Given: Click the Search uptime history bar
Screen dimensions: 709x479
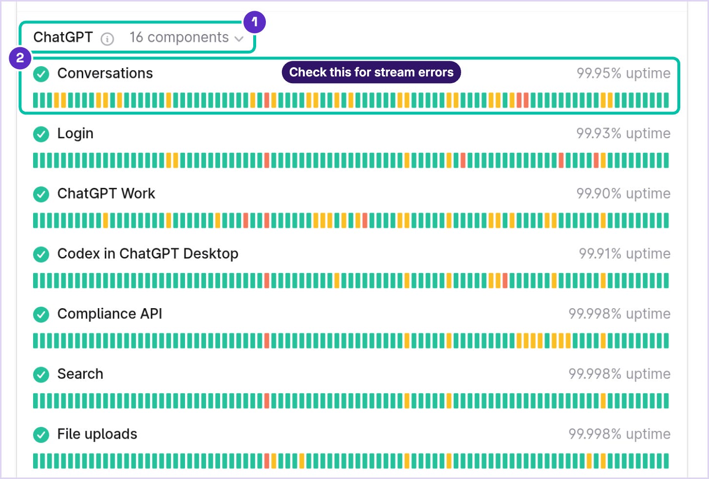Looking at the screenshot, I should (351, 401).
